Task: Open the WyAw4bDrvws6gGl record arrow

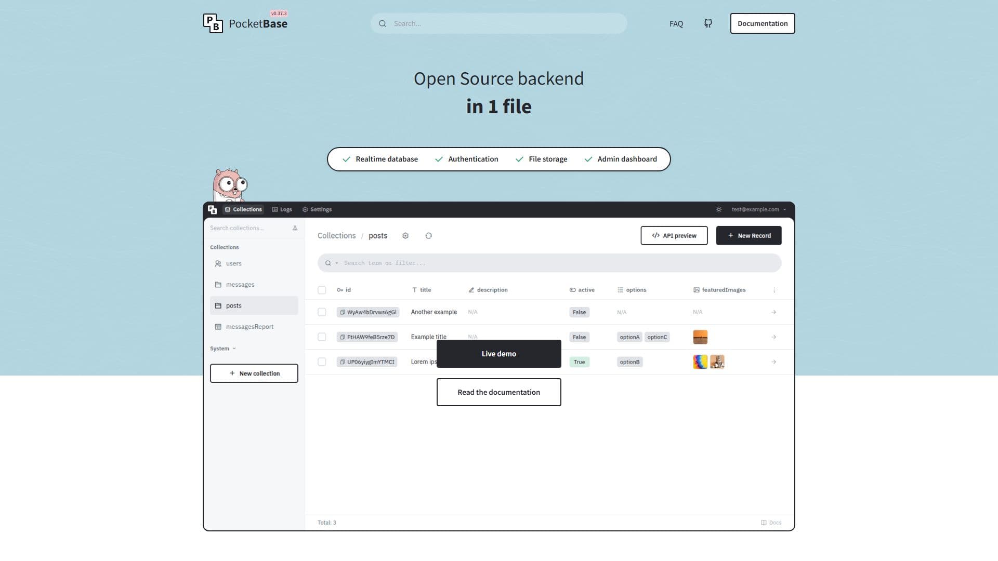Action: (x=774, y=312)
